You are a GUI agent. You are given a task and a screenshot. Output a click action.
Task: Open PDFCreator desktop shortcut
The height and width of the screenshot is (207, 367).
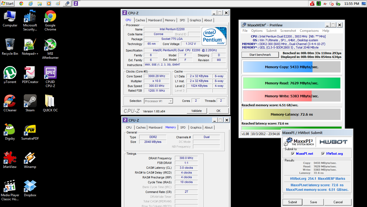click(x=30, y=75)
